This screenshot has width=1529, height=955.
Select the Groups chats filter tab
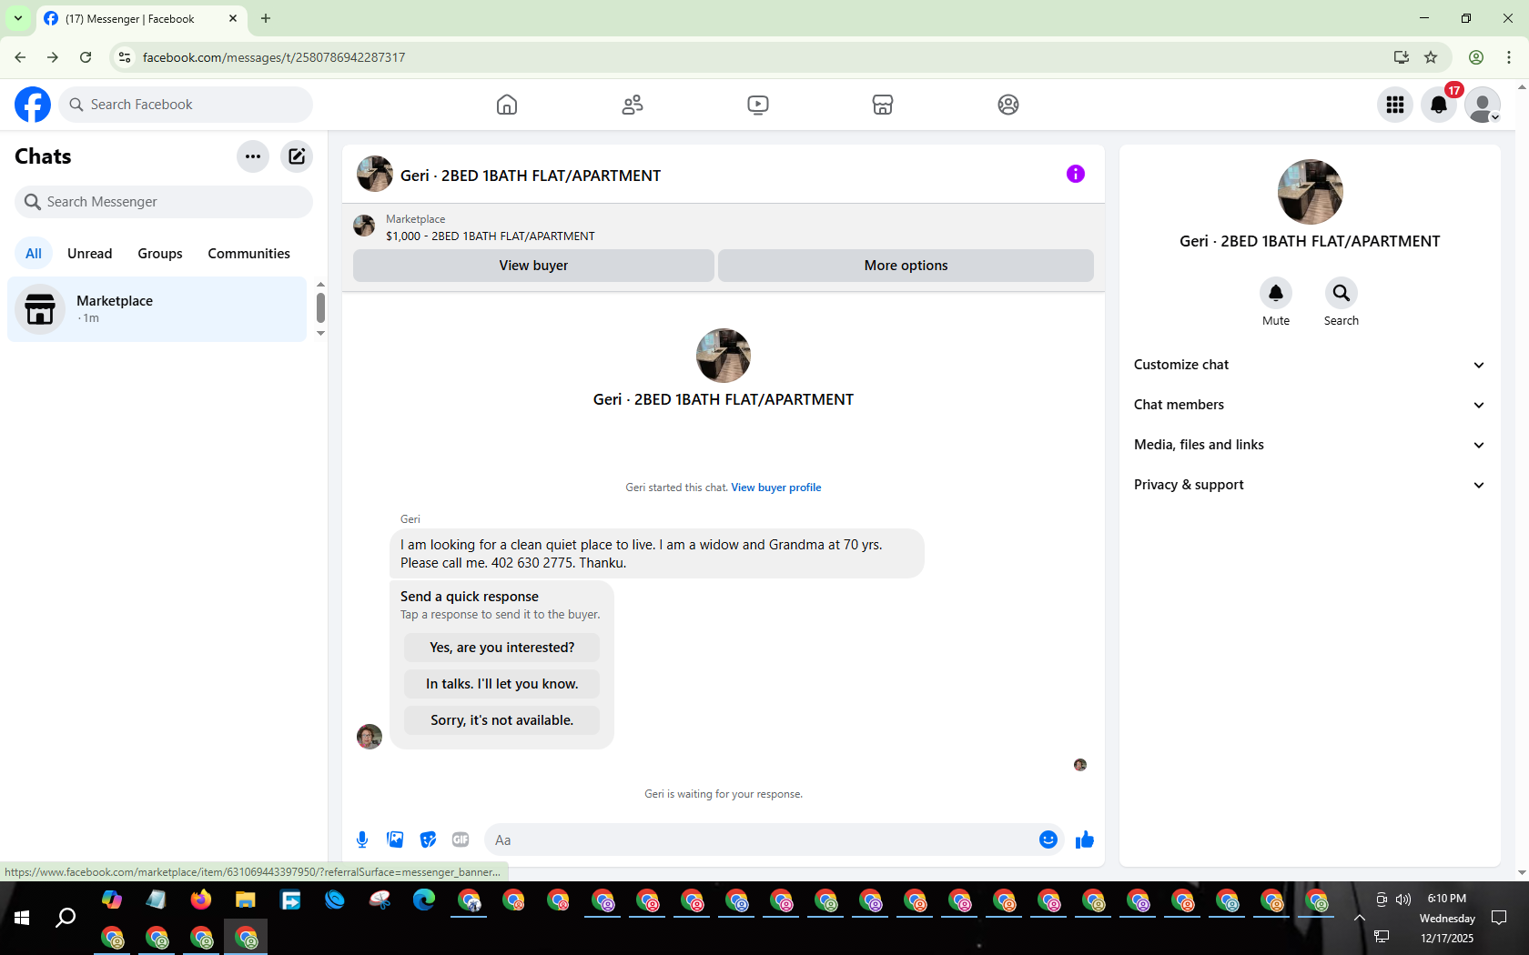[x=160, y=254]
